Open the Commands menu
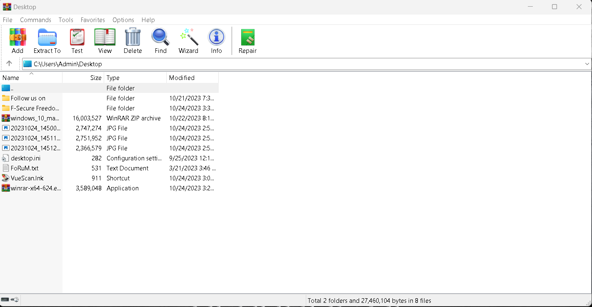Screen dimensions: 592x307 35,20
